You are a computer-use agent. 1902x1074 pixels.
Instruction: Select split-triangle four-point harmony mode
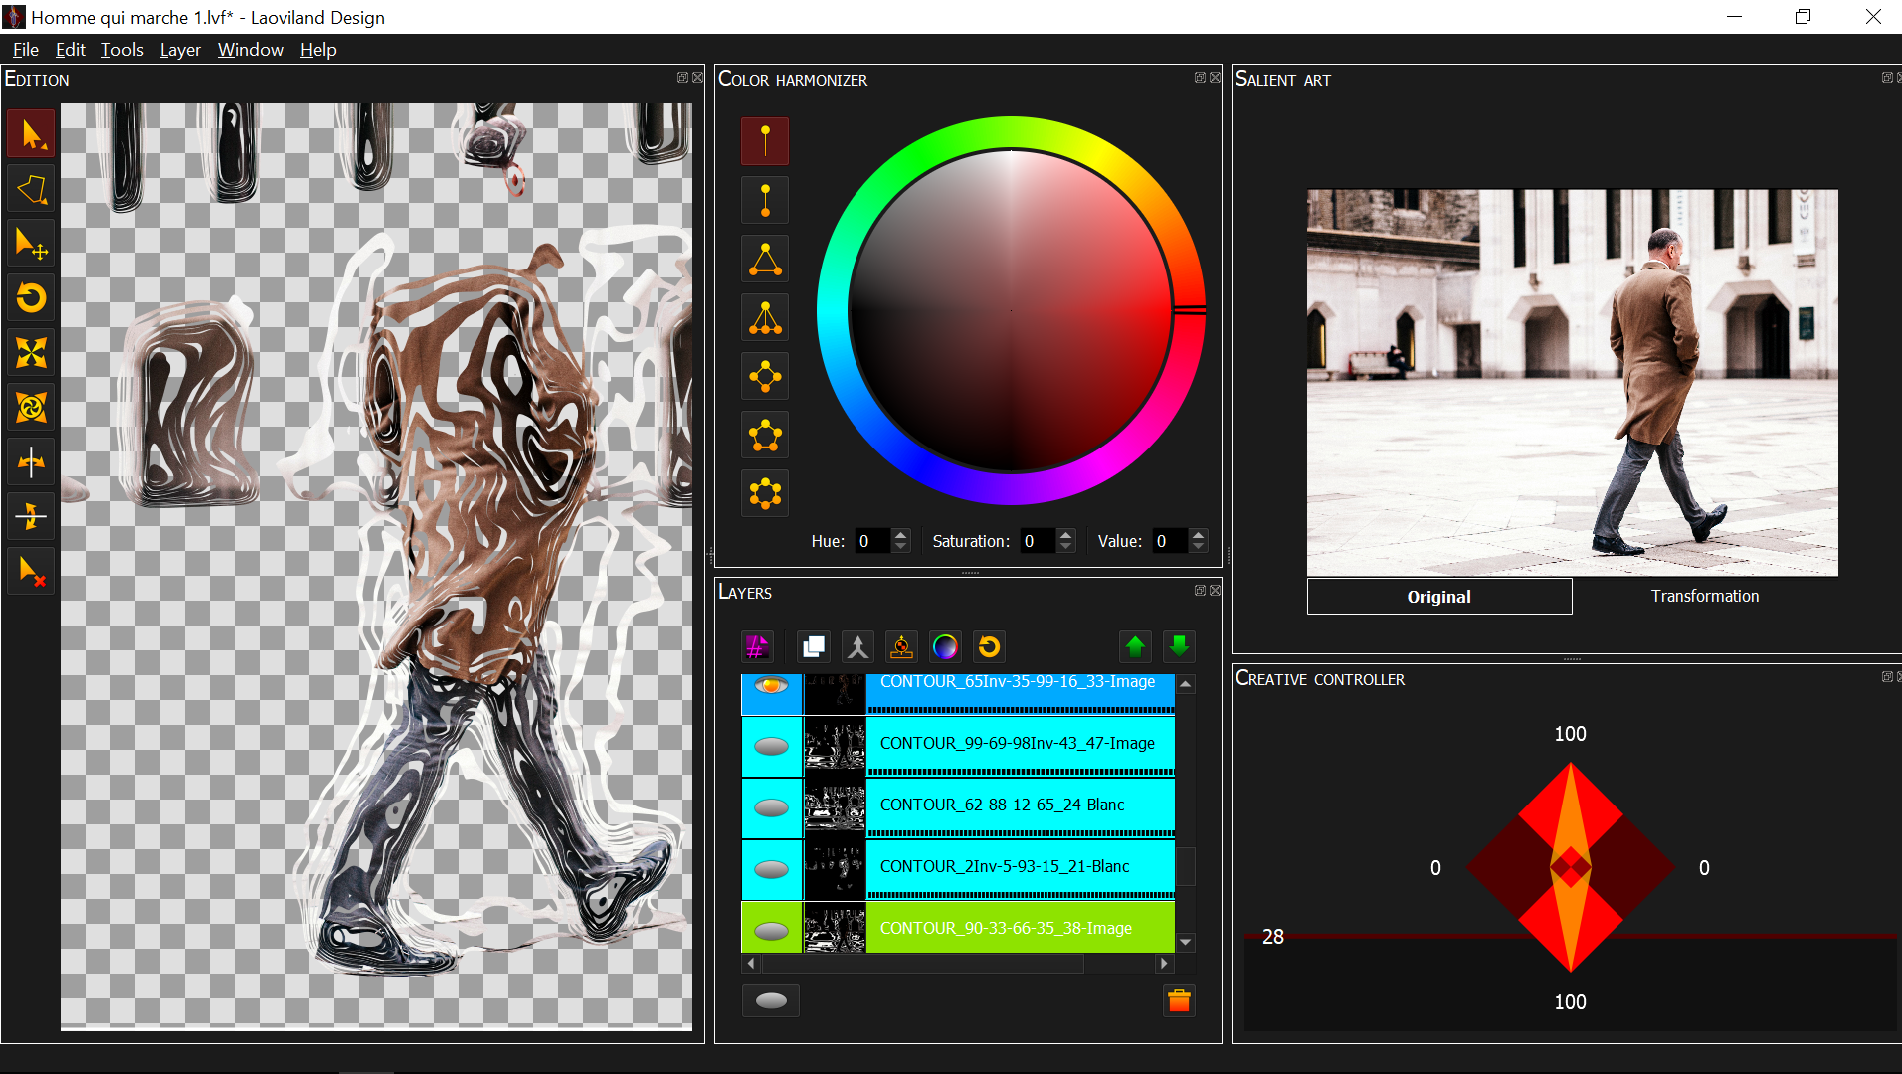[765, 317]
